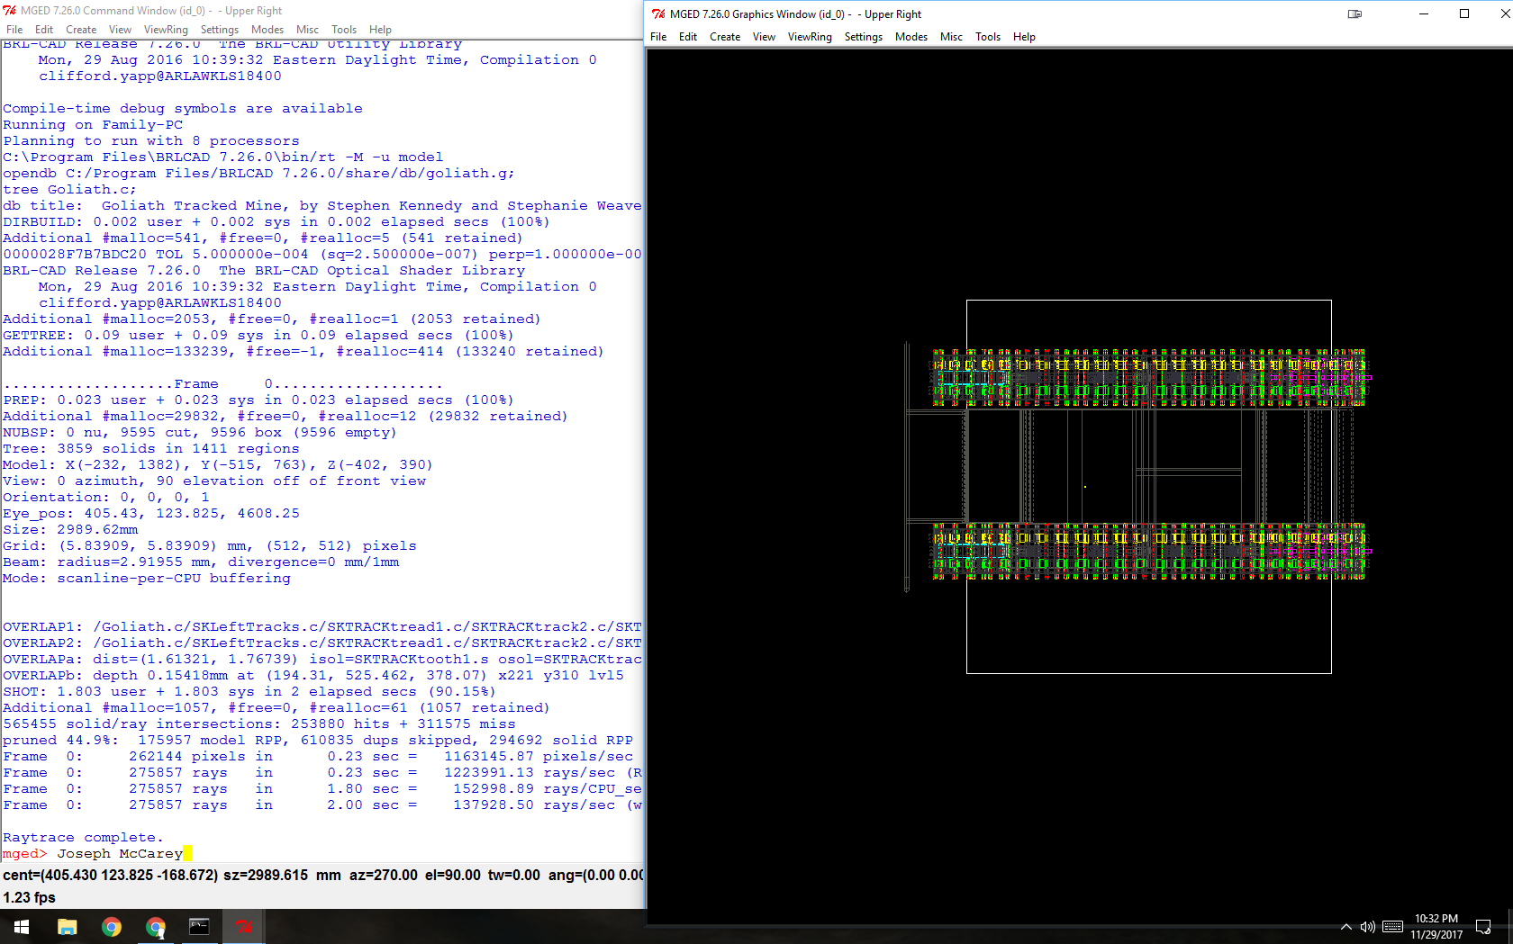Screen dimensions: 1513x944
Task: Minimize the MGED Graphics Window
Action: [x=1424, y=13]
